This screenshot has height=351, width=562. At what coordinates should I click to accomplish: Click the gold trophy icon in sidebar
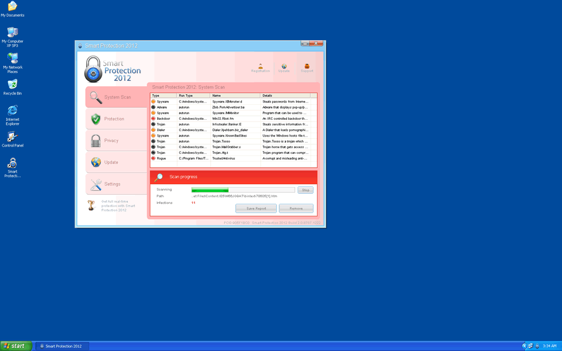click(x=91, y=205)
